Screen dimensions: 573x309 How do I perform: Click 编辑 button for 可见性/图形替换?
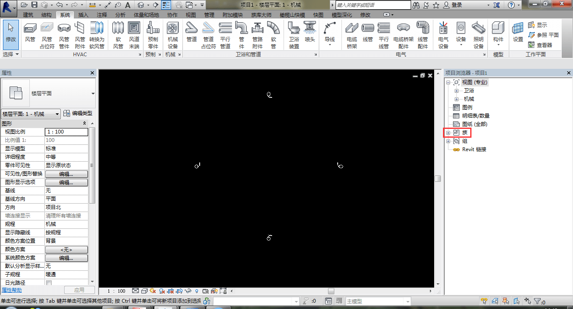67,174
